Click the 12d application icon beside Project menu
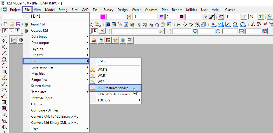The width and height of the screenshot is (273, 133). tap(5, 10)
